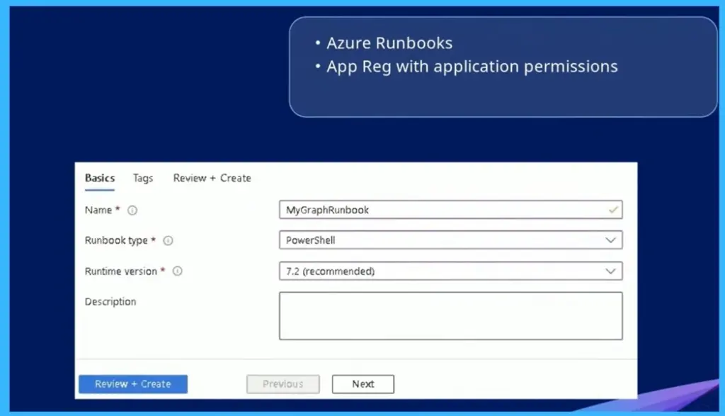Click the green checkmark in the Name field
725x416 pixels.
point(613,210)
